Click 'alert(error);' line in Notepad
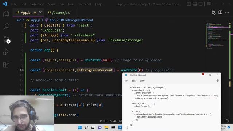This screenshot has width=233, height=131. coord(142,106)
